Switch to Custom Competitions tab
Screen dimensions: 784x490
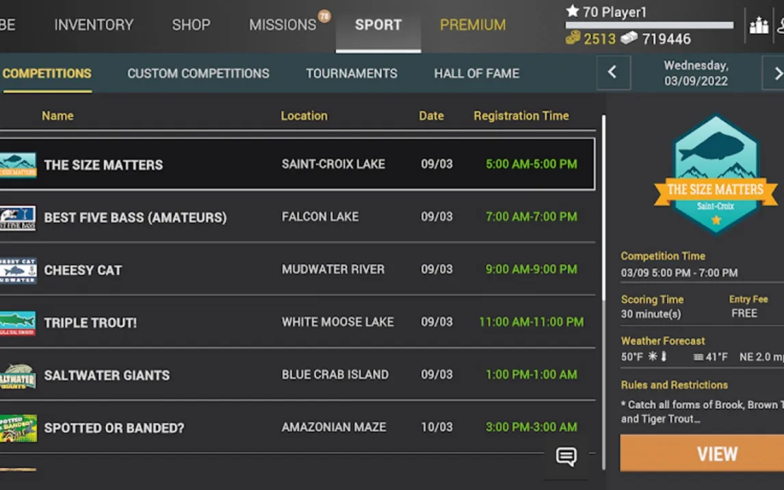[x=198, y=73]
